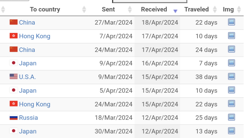The image size is (252, 138).
Task: Open the U.S.A. country link
Action: 27,77
